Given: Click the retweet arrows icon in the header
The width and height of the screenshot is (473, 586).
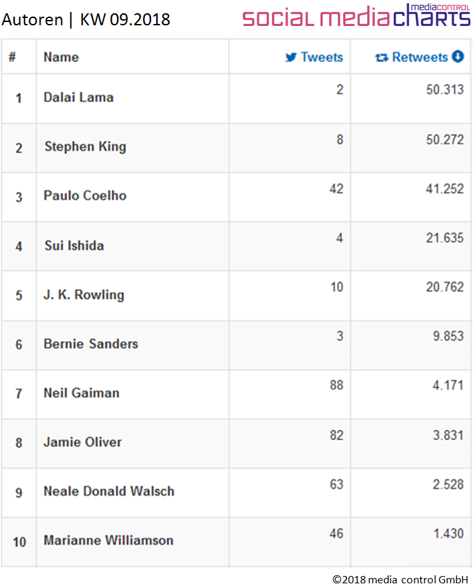Looking at the screenshot, I should coord(382,57).
